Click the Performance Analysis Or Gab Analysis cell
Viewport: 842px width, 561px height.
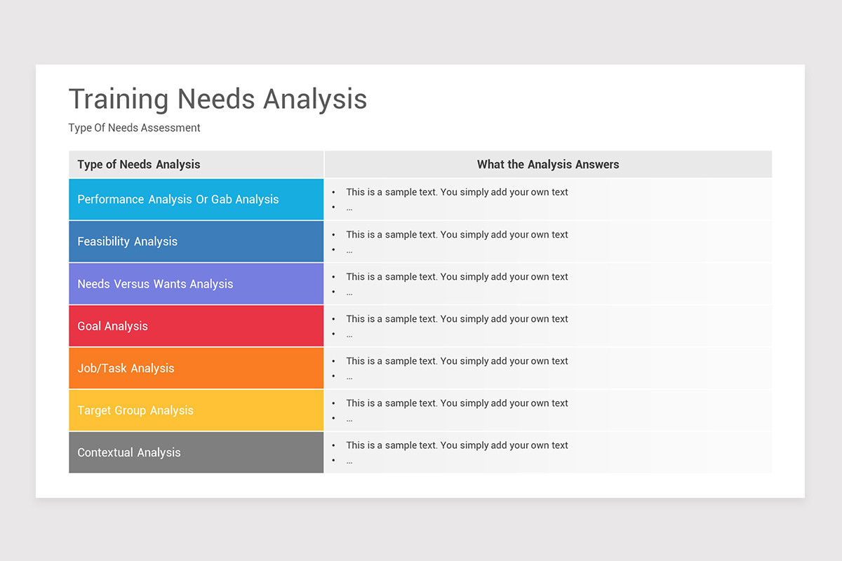tap(196, 199)
